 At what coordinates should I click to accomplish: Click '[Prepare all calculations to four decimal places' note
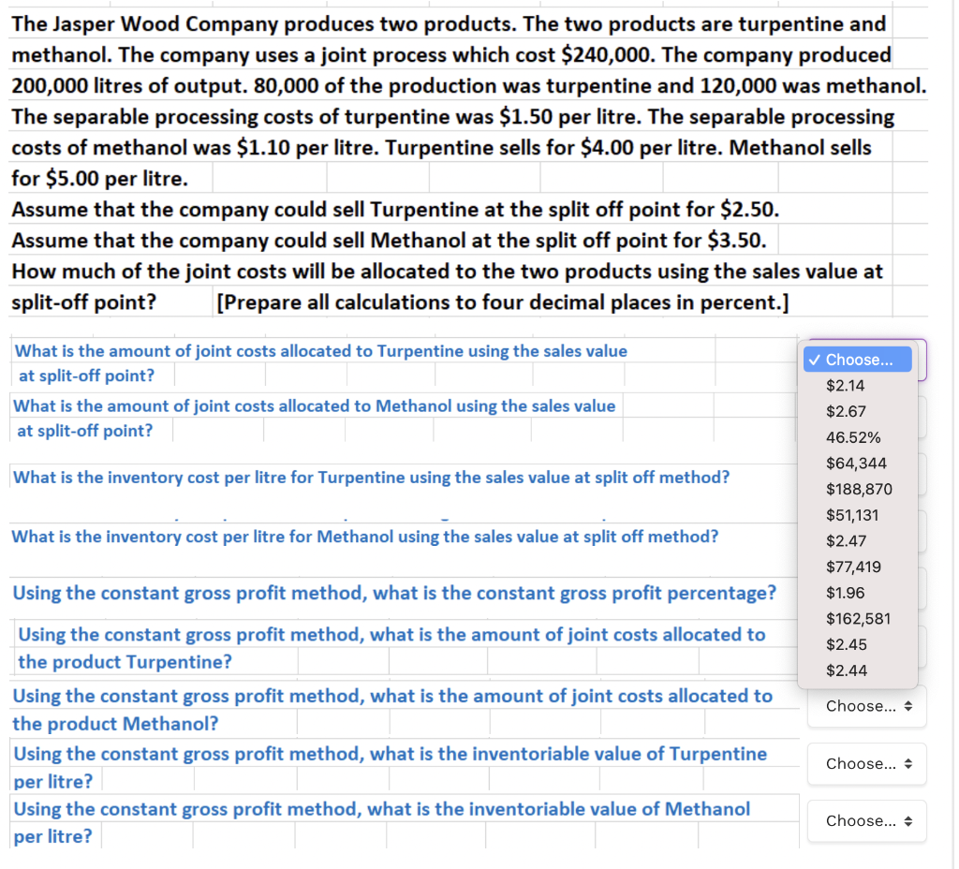tap(505, 304)
